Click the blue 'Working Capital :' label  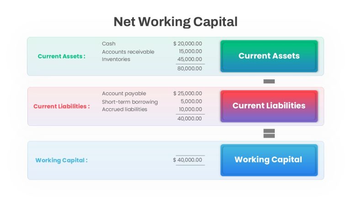[x=62, y=160]
